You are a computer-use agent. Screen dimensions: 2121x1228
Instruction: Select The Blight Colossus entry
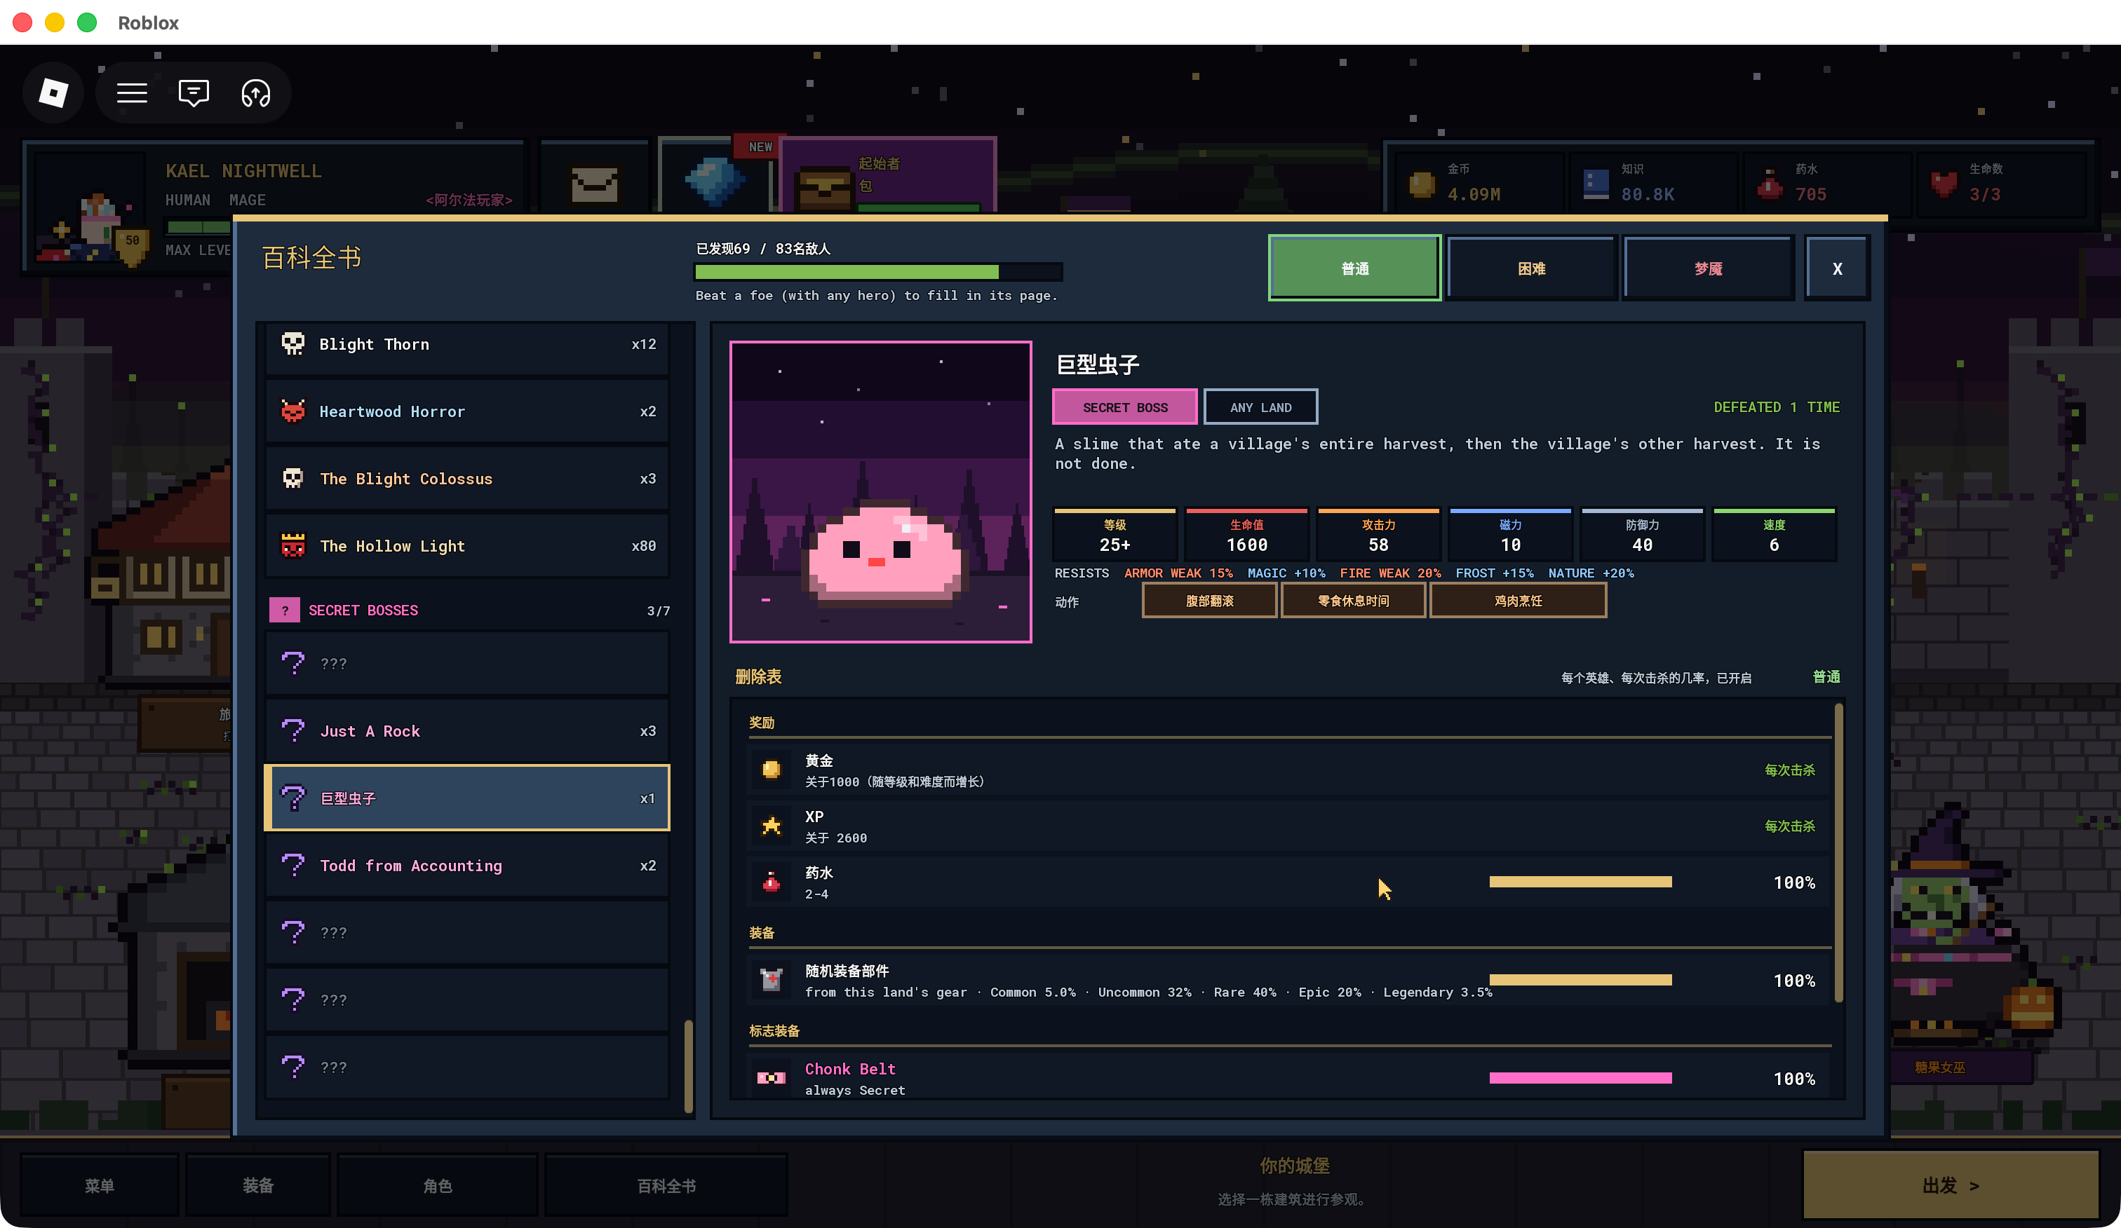(467, 478)
